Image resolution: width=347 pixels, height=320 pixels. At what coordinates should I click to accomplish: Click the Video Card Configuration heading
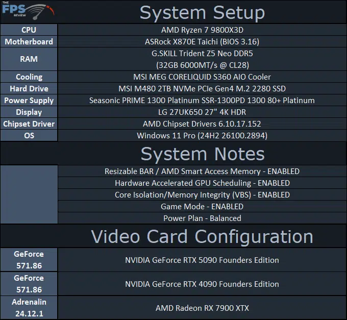(202, 237)
